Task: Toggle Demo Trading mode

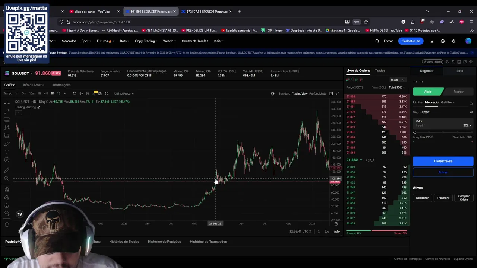Action: click(x=432, y=62)
